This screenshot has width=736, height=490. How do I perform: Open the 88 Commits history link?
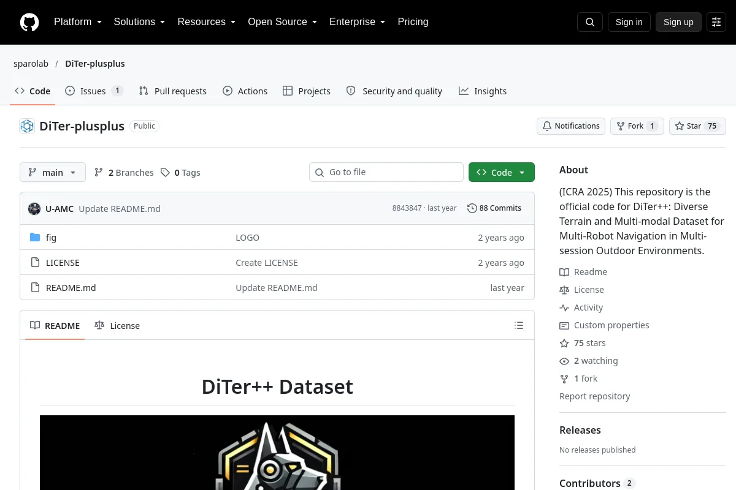pyautogui.click(x=494, y=208)
